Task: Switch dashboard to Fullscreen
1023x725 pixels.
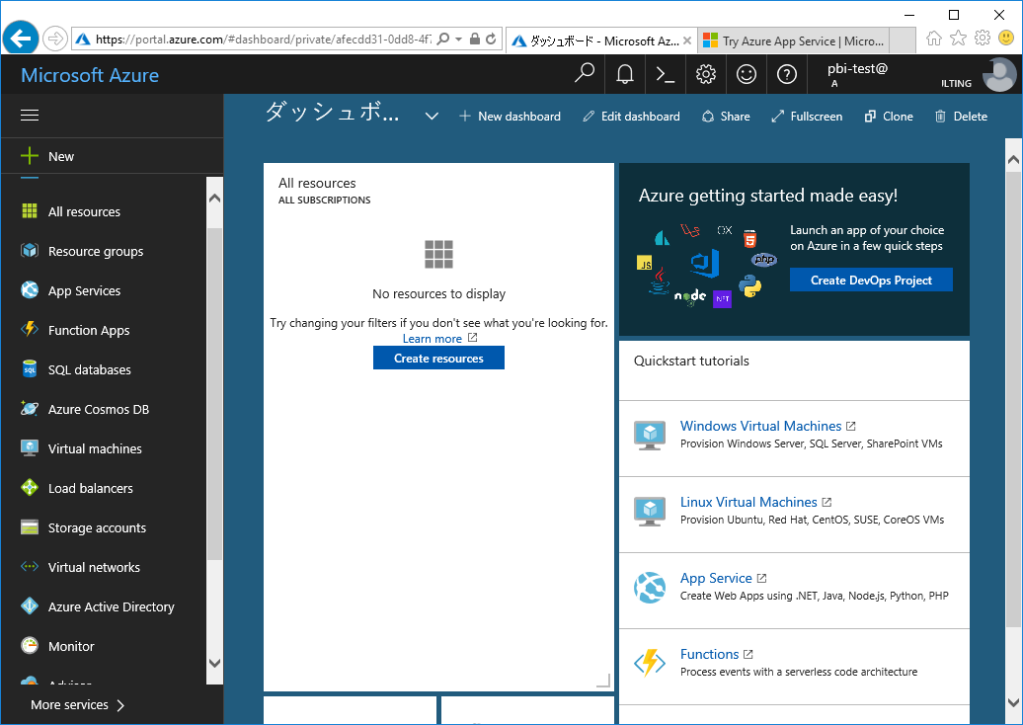Action: tap(807, 117)
